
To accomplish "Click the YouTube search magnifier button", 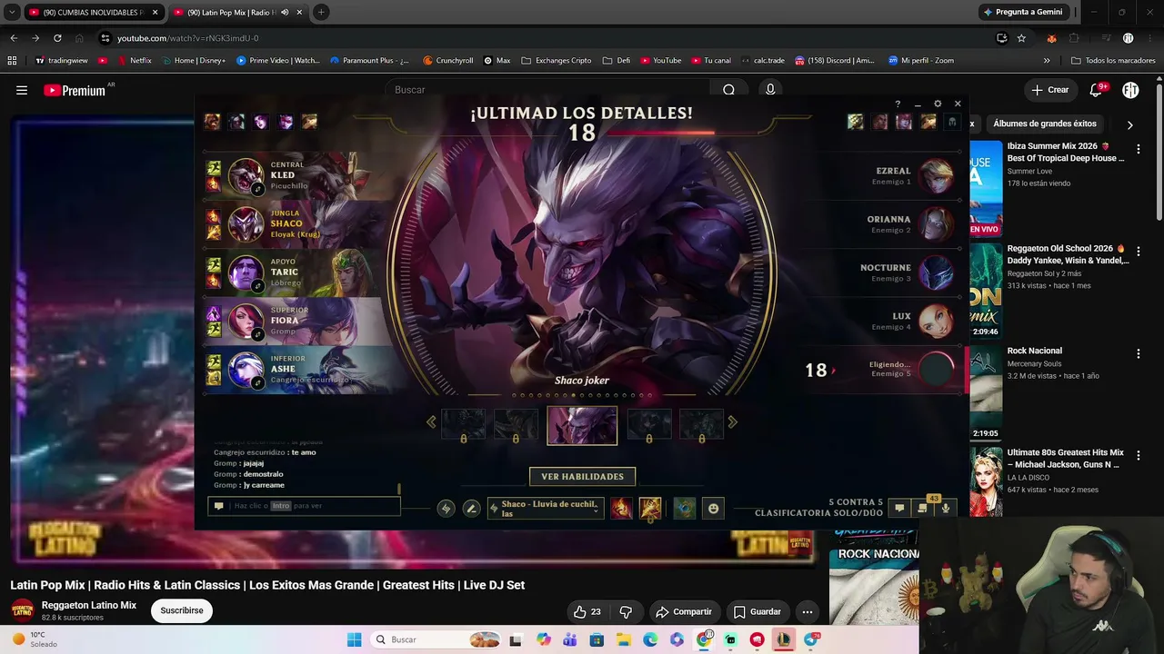I will (728, 90).
